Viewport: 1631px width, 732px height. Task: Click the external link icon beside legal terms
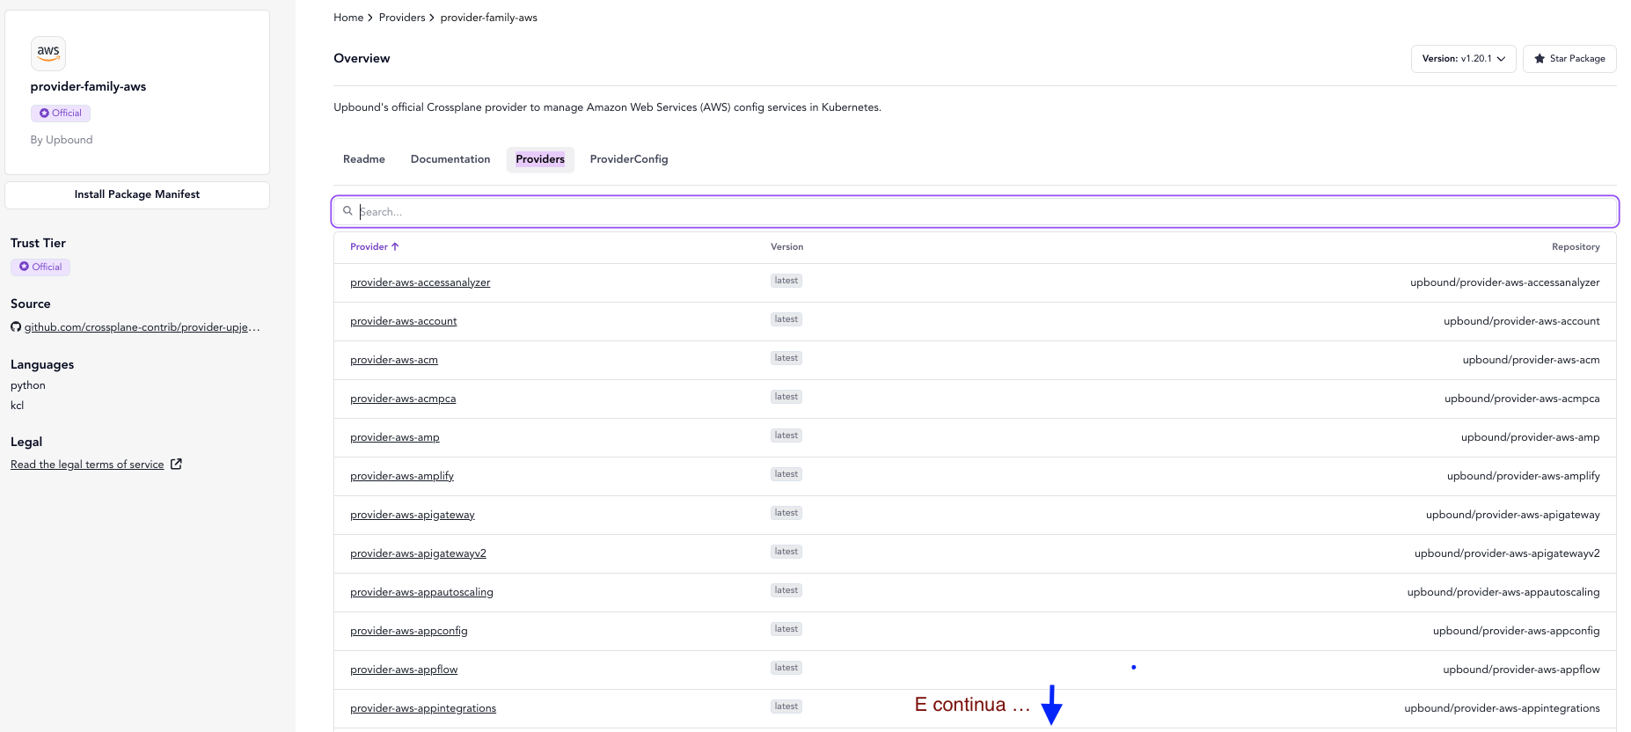click(176, 465)
